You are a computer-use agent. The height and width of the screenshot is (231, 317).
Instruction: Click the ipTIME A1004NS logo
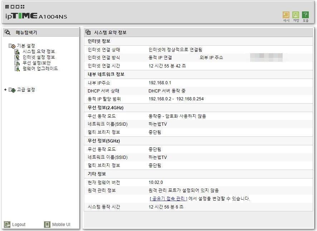(x=36, y=16)
